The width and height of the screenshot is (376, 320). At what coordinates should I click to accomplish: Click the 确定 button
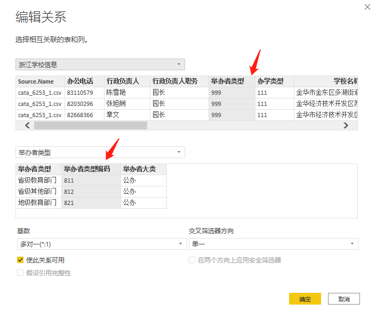pos(305,299)
